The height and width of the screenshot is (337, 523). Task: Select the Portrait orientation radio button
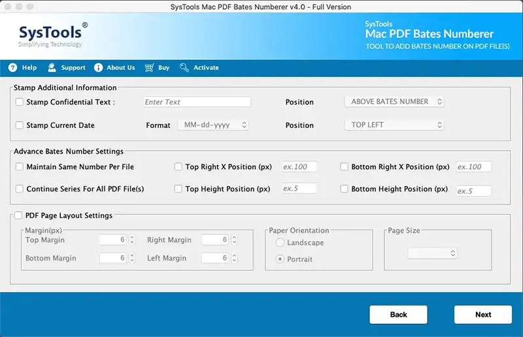point(280,259)
